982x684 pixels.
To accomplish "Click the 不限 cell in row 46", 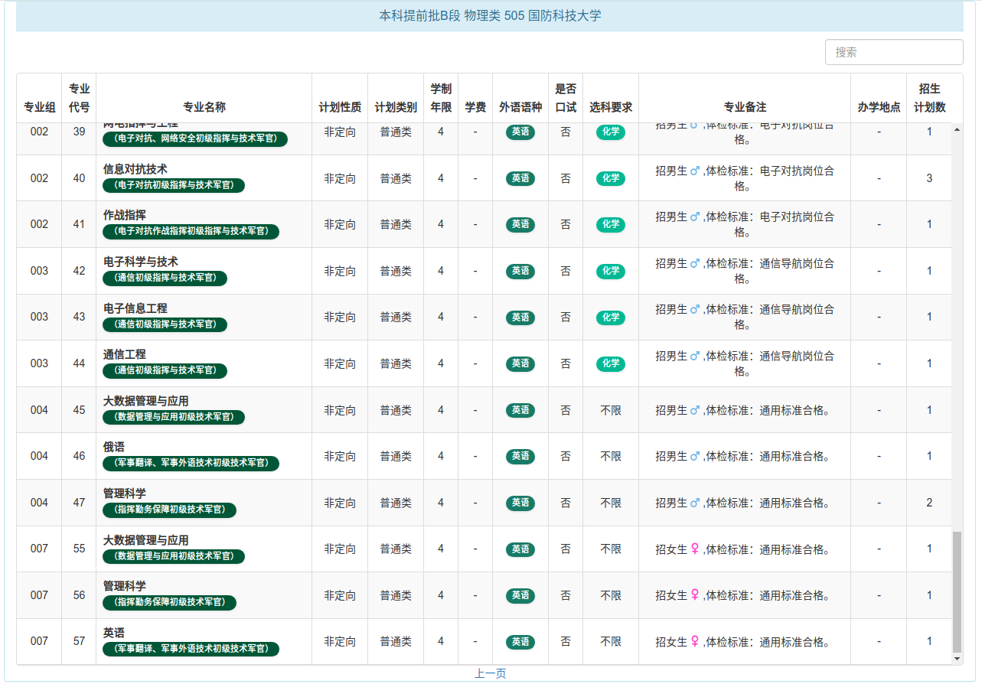I will [611, 456].
